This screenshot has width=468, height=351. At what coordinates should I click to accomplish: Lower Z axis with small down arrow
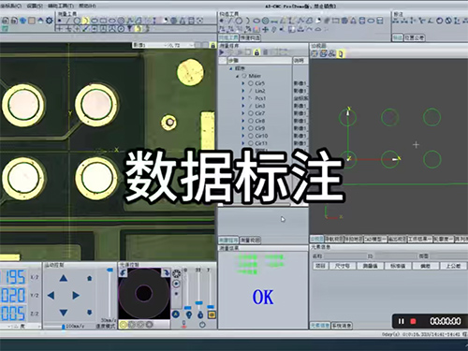point(90,313)
